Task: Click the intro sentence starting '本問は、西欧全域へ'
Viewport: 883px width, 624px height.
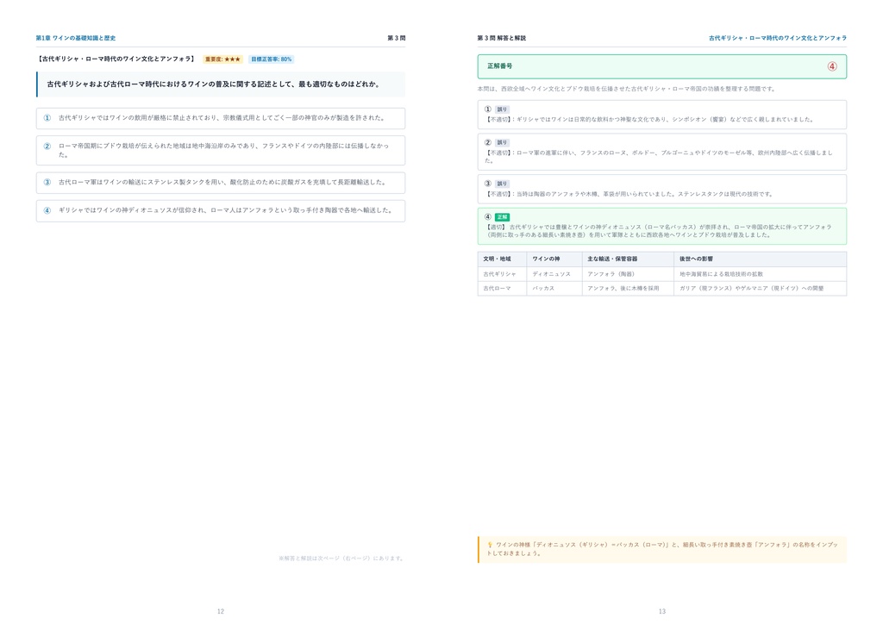Action: point(626,89)
